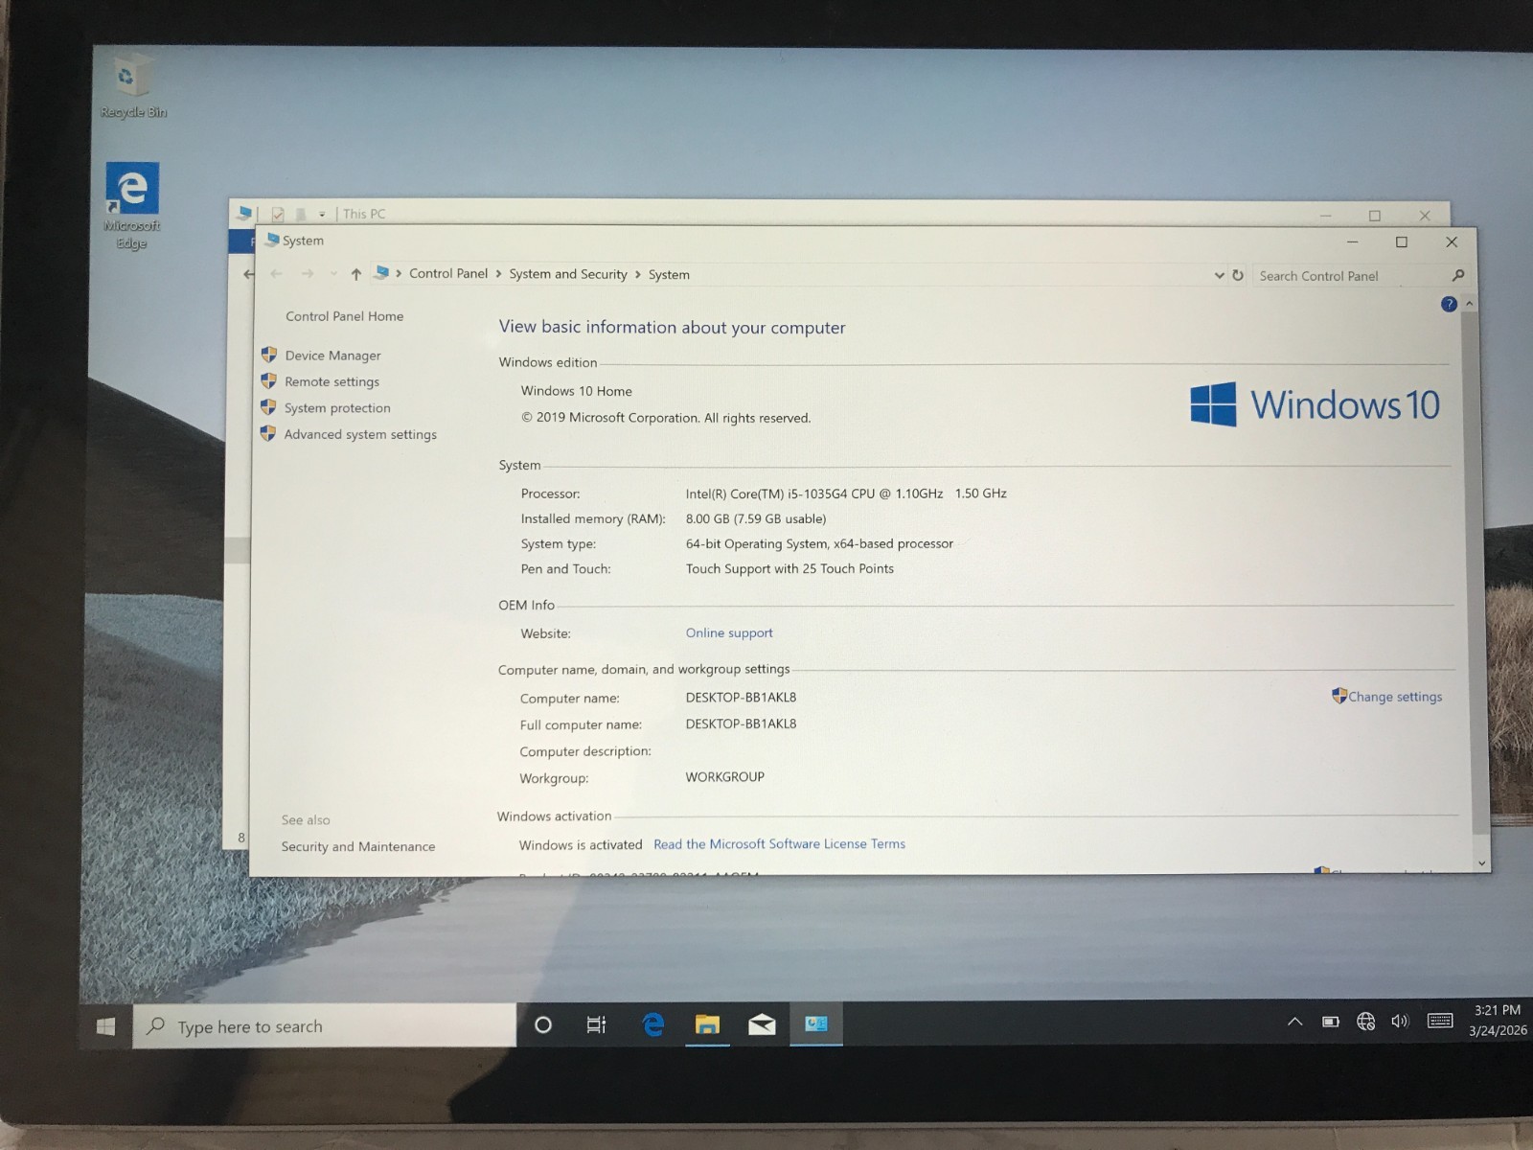Click the Back arrow in System window
Image resolution: width=1533 pixels, height=1150 pixels.
click(276, 274)
